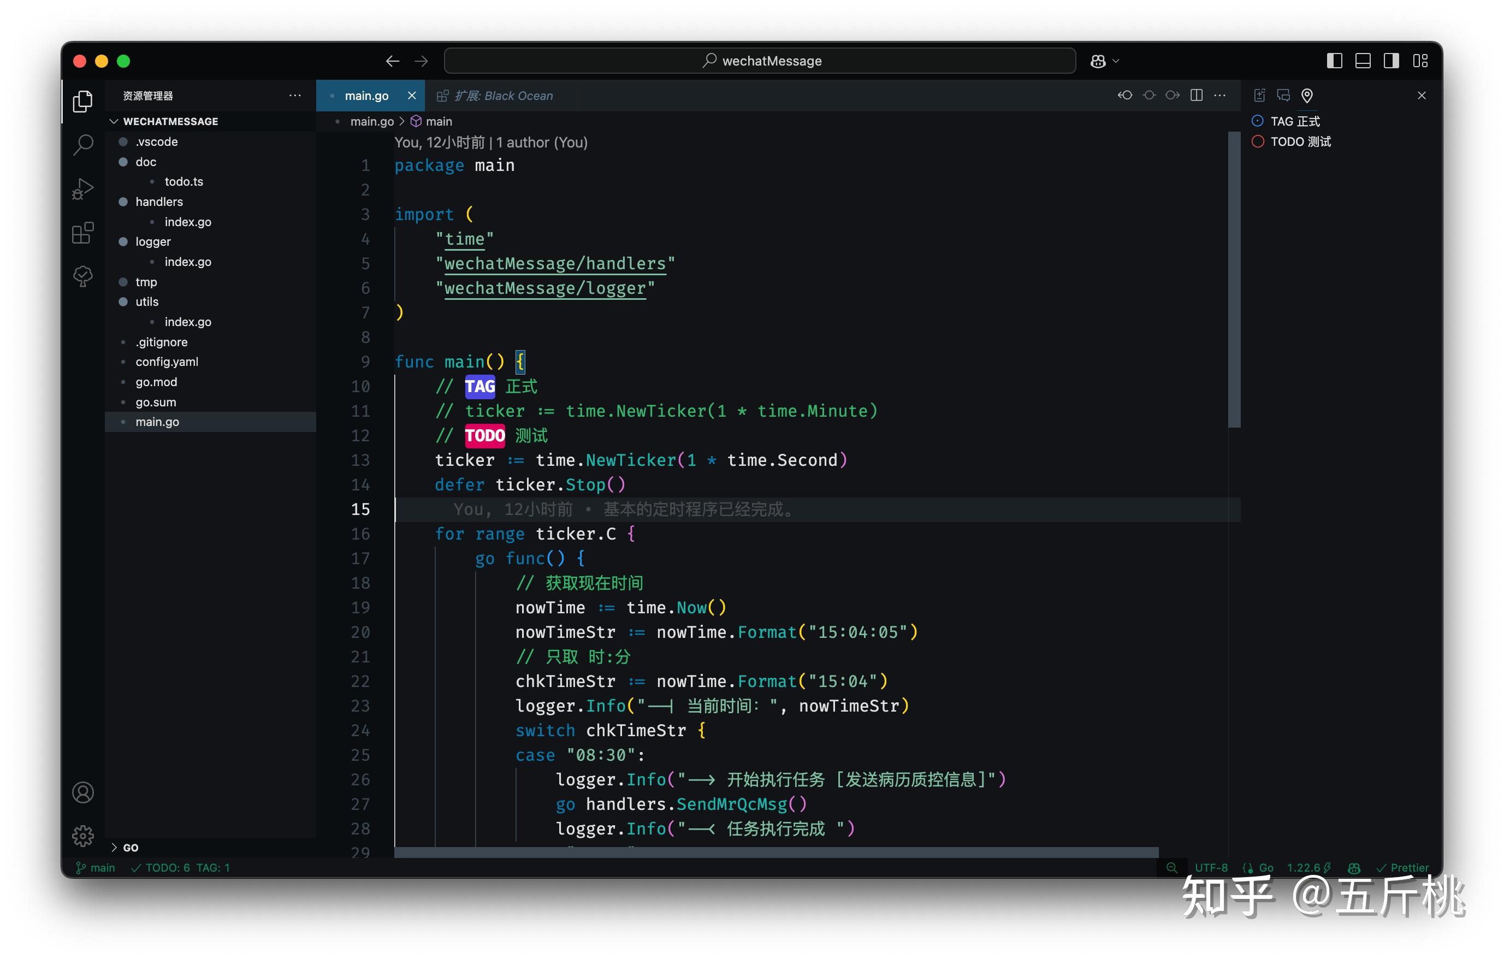The width and height of the screenshot is (1504, 959).
Task: Open the Extensions view
Action: [x=83, y=233]
